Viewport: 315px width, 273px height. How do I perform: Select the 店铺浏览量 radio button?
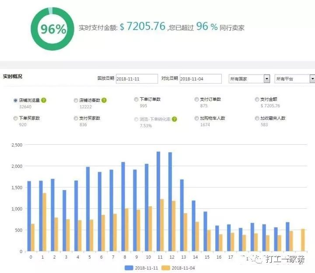16,100
